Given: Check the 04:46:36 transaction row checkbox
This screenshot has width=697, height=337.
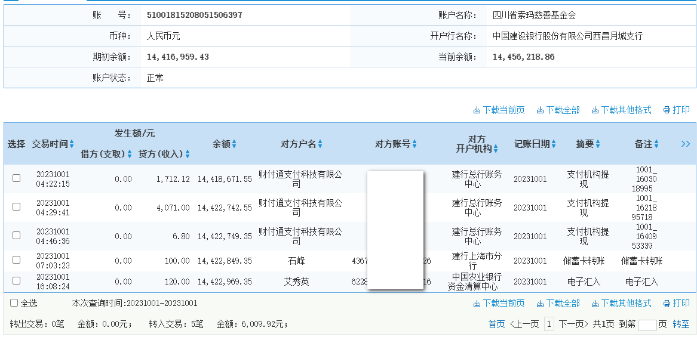Looking at the screenshot, I should 17,236.
